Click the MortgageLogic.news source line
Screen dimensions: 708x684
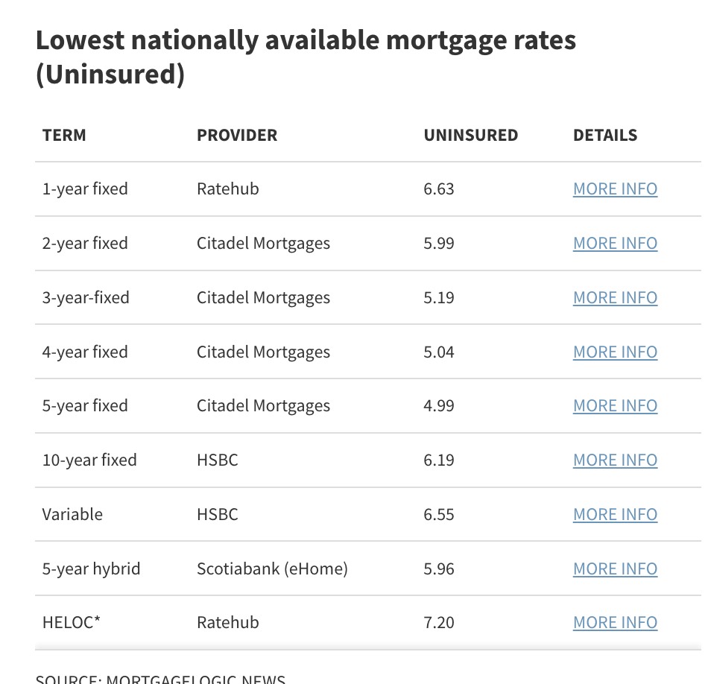click(x=160, y=679)
